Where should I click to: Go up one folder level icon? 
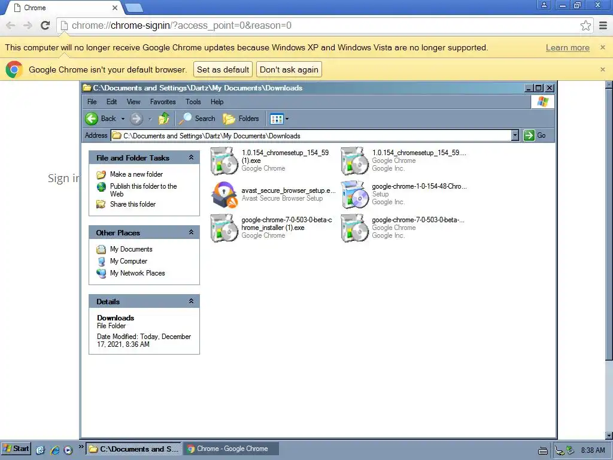click(x=164, y=118)
